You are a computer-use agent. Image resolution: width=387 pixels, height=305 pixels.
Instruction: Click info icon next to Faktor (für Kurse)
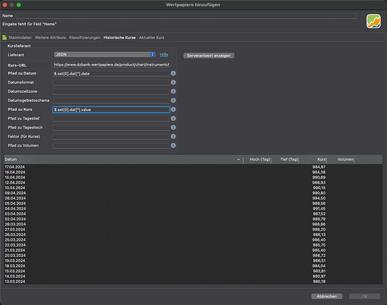[173, 136]
